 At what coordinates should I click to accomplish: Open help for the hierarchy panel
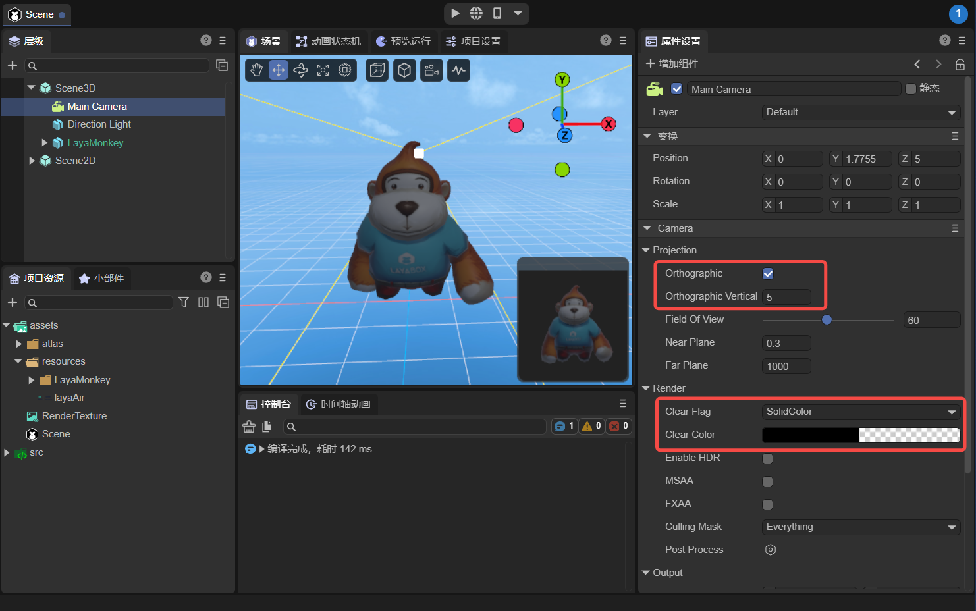click(x=206, y=41)
